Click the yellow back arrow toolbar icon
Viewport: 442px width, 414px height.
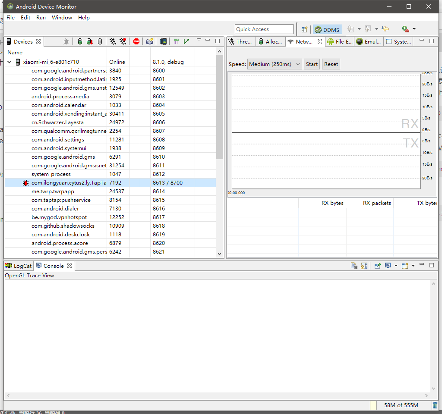[x=385, y=29]
